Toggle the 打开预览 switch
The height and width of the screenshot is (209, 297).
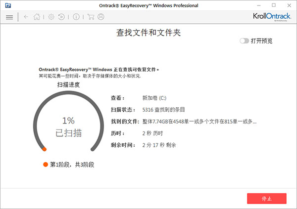(x=244, y=41)
